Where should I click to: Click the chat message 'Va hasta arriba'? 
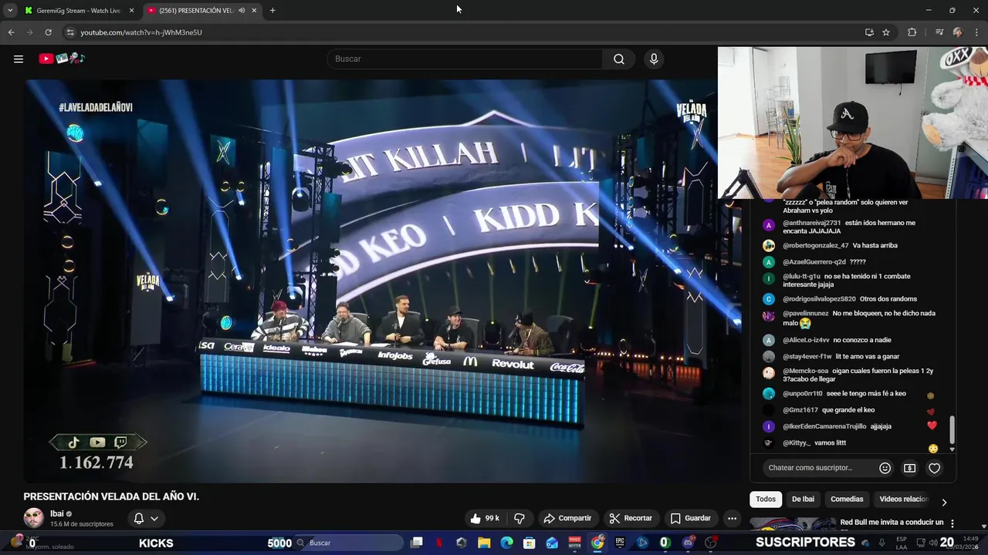875,246
